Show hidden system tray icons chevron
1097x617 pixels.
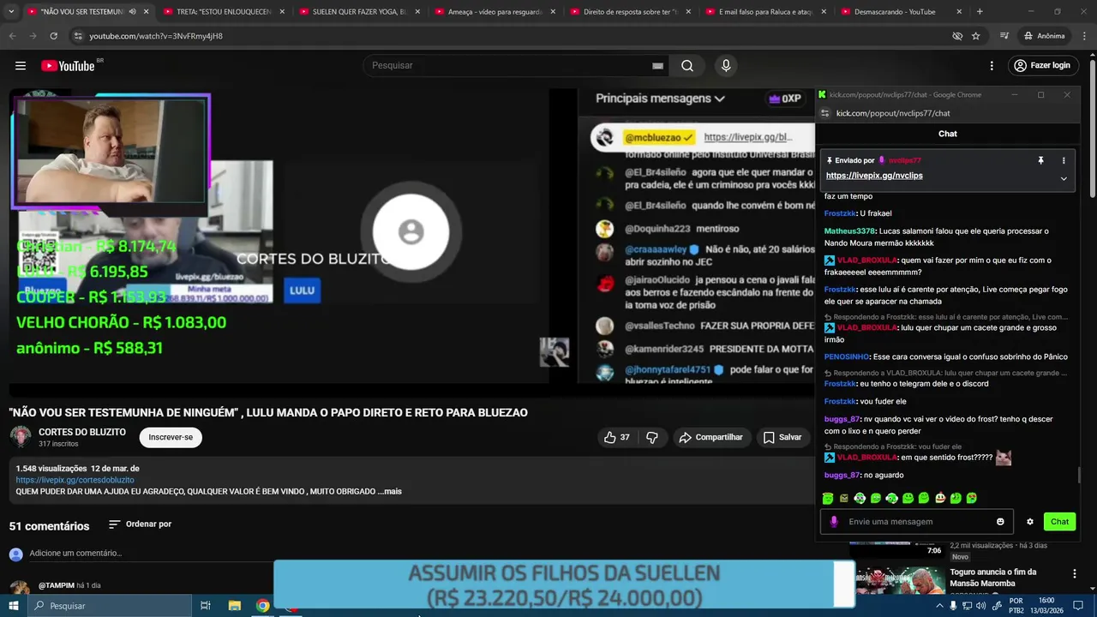pyautogui.click(x=939, y=606)
